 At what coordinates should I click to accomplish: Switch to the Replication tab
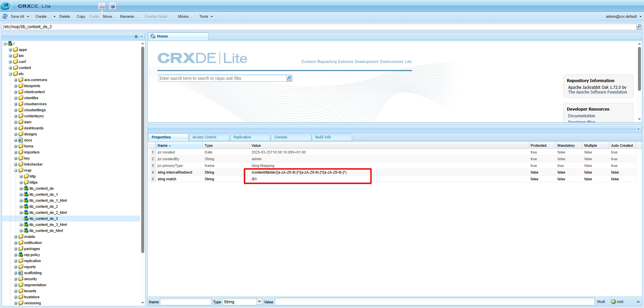(250, 137)
